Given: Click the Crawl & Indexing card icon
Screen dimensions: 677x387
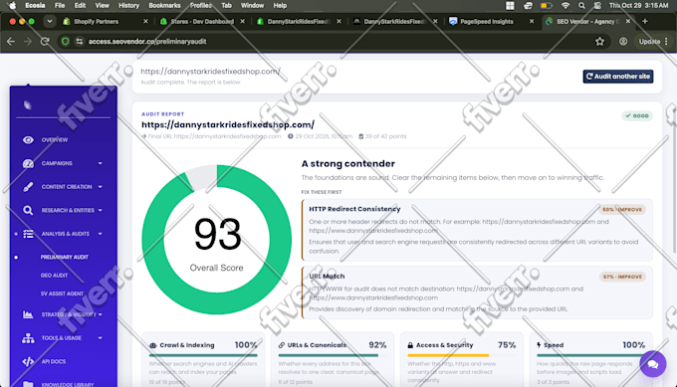Looking at the screenshot, I should (153, 345).
